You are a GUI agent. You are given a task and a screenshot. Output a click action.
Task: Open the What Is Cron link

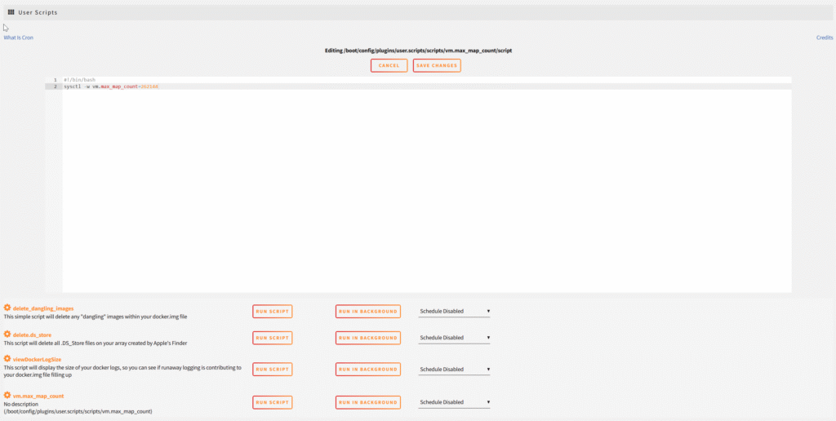[18, 38]
